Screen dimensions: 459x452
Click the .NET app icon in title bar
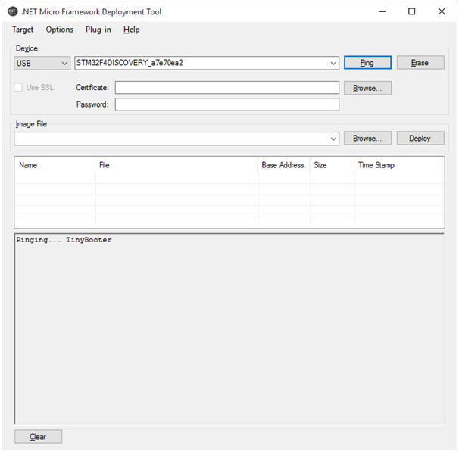pos(13,11)
